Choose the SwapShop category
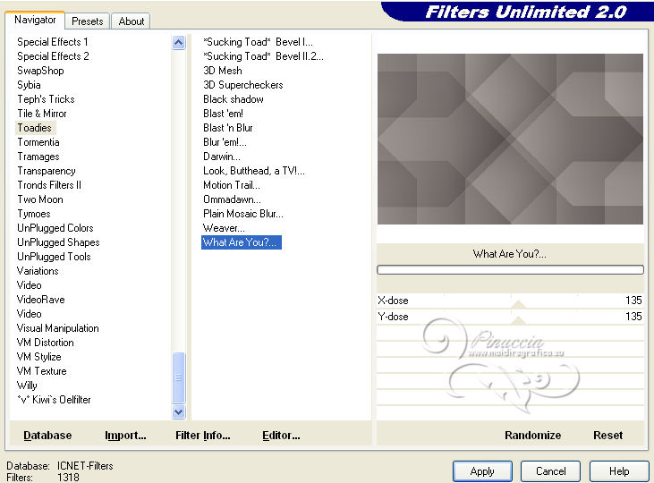The image size is (654, 483). click(40, 71)
